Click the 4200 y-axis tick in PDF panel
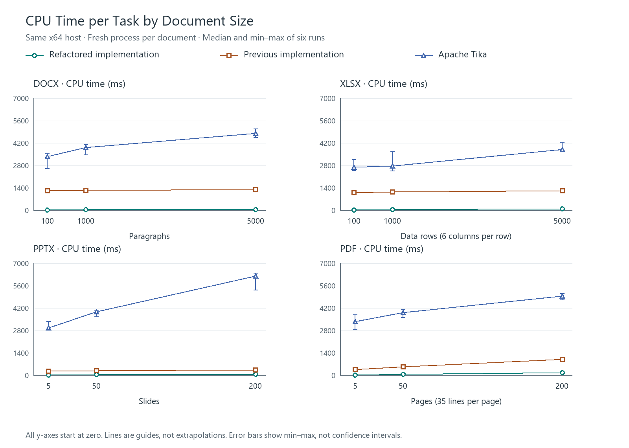629x448 pixels. 327,308
